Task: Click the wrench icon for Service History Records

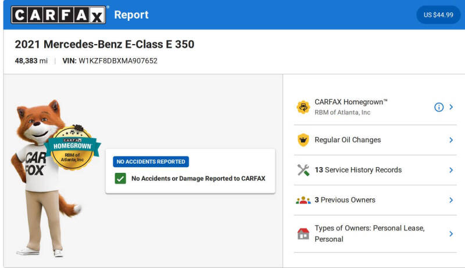Action: 303,170
